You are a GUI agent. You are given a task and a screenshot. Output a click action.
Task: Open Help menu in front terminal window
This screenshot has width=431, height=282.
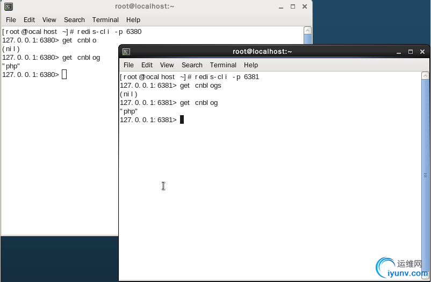pyautogui.click(x=251, y=65)
